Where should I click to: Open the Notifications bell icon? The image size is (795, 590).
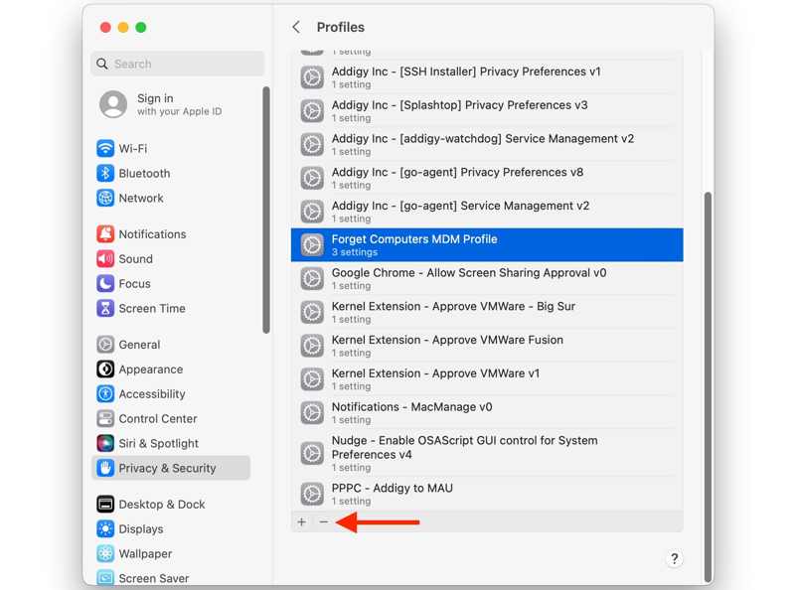105,233
